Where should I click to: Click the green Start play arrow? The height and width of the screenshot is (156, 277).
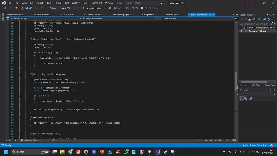84,8
